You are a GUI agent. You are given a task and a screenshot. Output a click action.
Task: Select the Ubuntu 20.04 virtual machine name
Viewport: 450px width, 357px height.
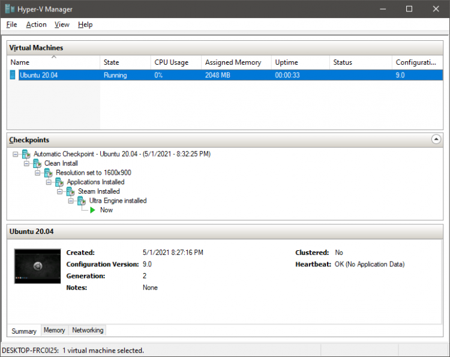coord(39,75)
